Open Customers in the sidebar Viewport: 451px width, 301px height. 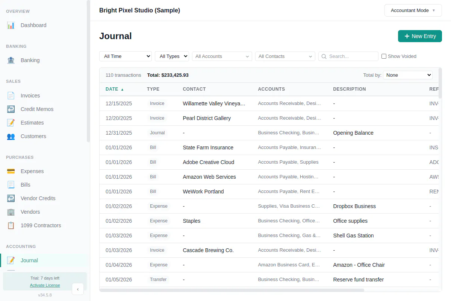[x=45, y=136]
